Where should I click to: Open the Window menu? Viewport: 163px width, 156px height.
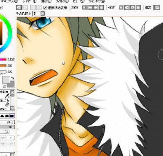pos(97,1)
